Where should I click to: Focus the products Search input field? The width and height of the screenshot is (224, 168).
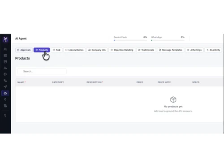coord(42,71)
